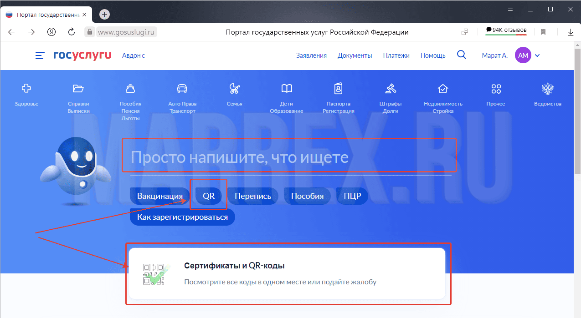Click the copy-tabs icon beside reviews

[465, 32]
